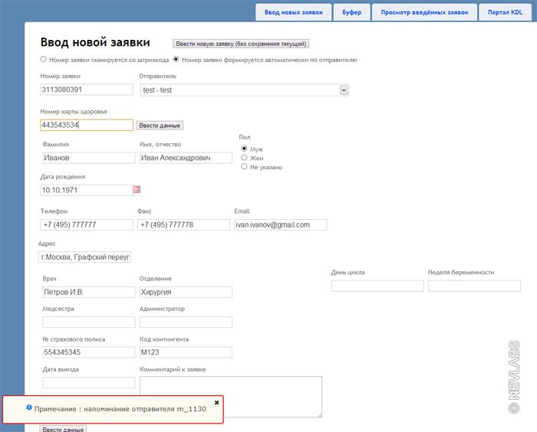The image size is (537, 432).
Task: Click the Email input field
Action: 281,225
